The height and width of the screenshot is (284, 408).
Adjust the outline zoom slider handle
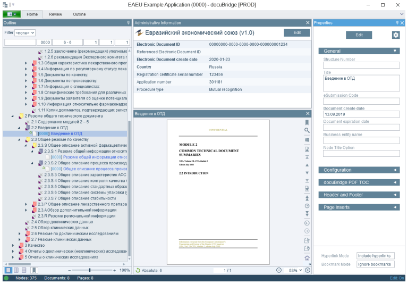[x=90, y=270]
